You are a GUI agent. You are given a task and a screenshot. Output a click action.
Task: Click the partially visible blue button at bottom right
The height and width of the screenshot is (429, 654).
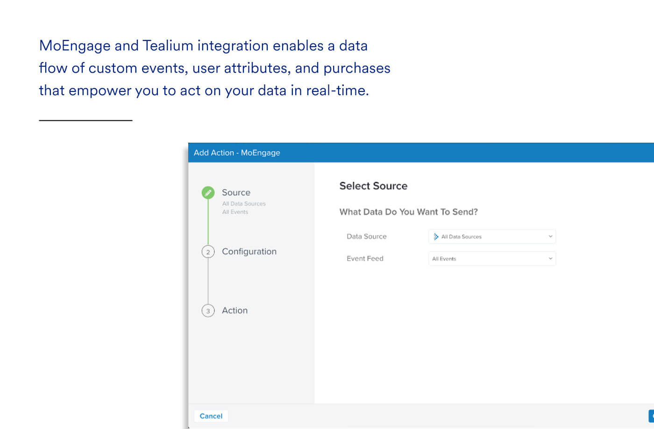point(651,415)
